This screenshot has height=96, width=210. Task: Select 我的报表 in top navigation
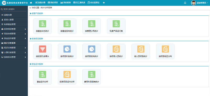click(x=65, y=3)
